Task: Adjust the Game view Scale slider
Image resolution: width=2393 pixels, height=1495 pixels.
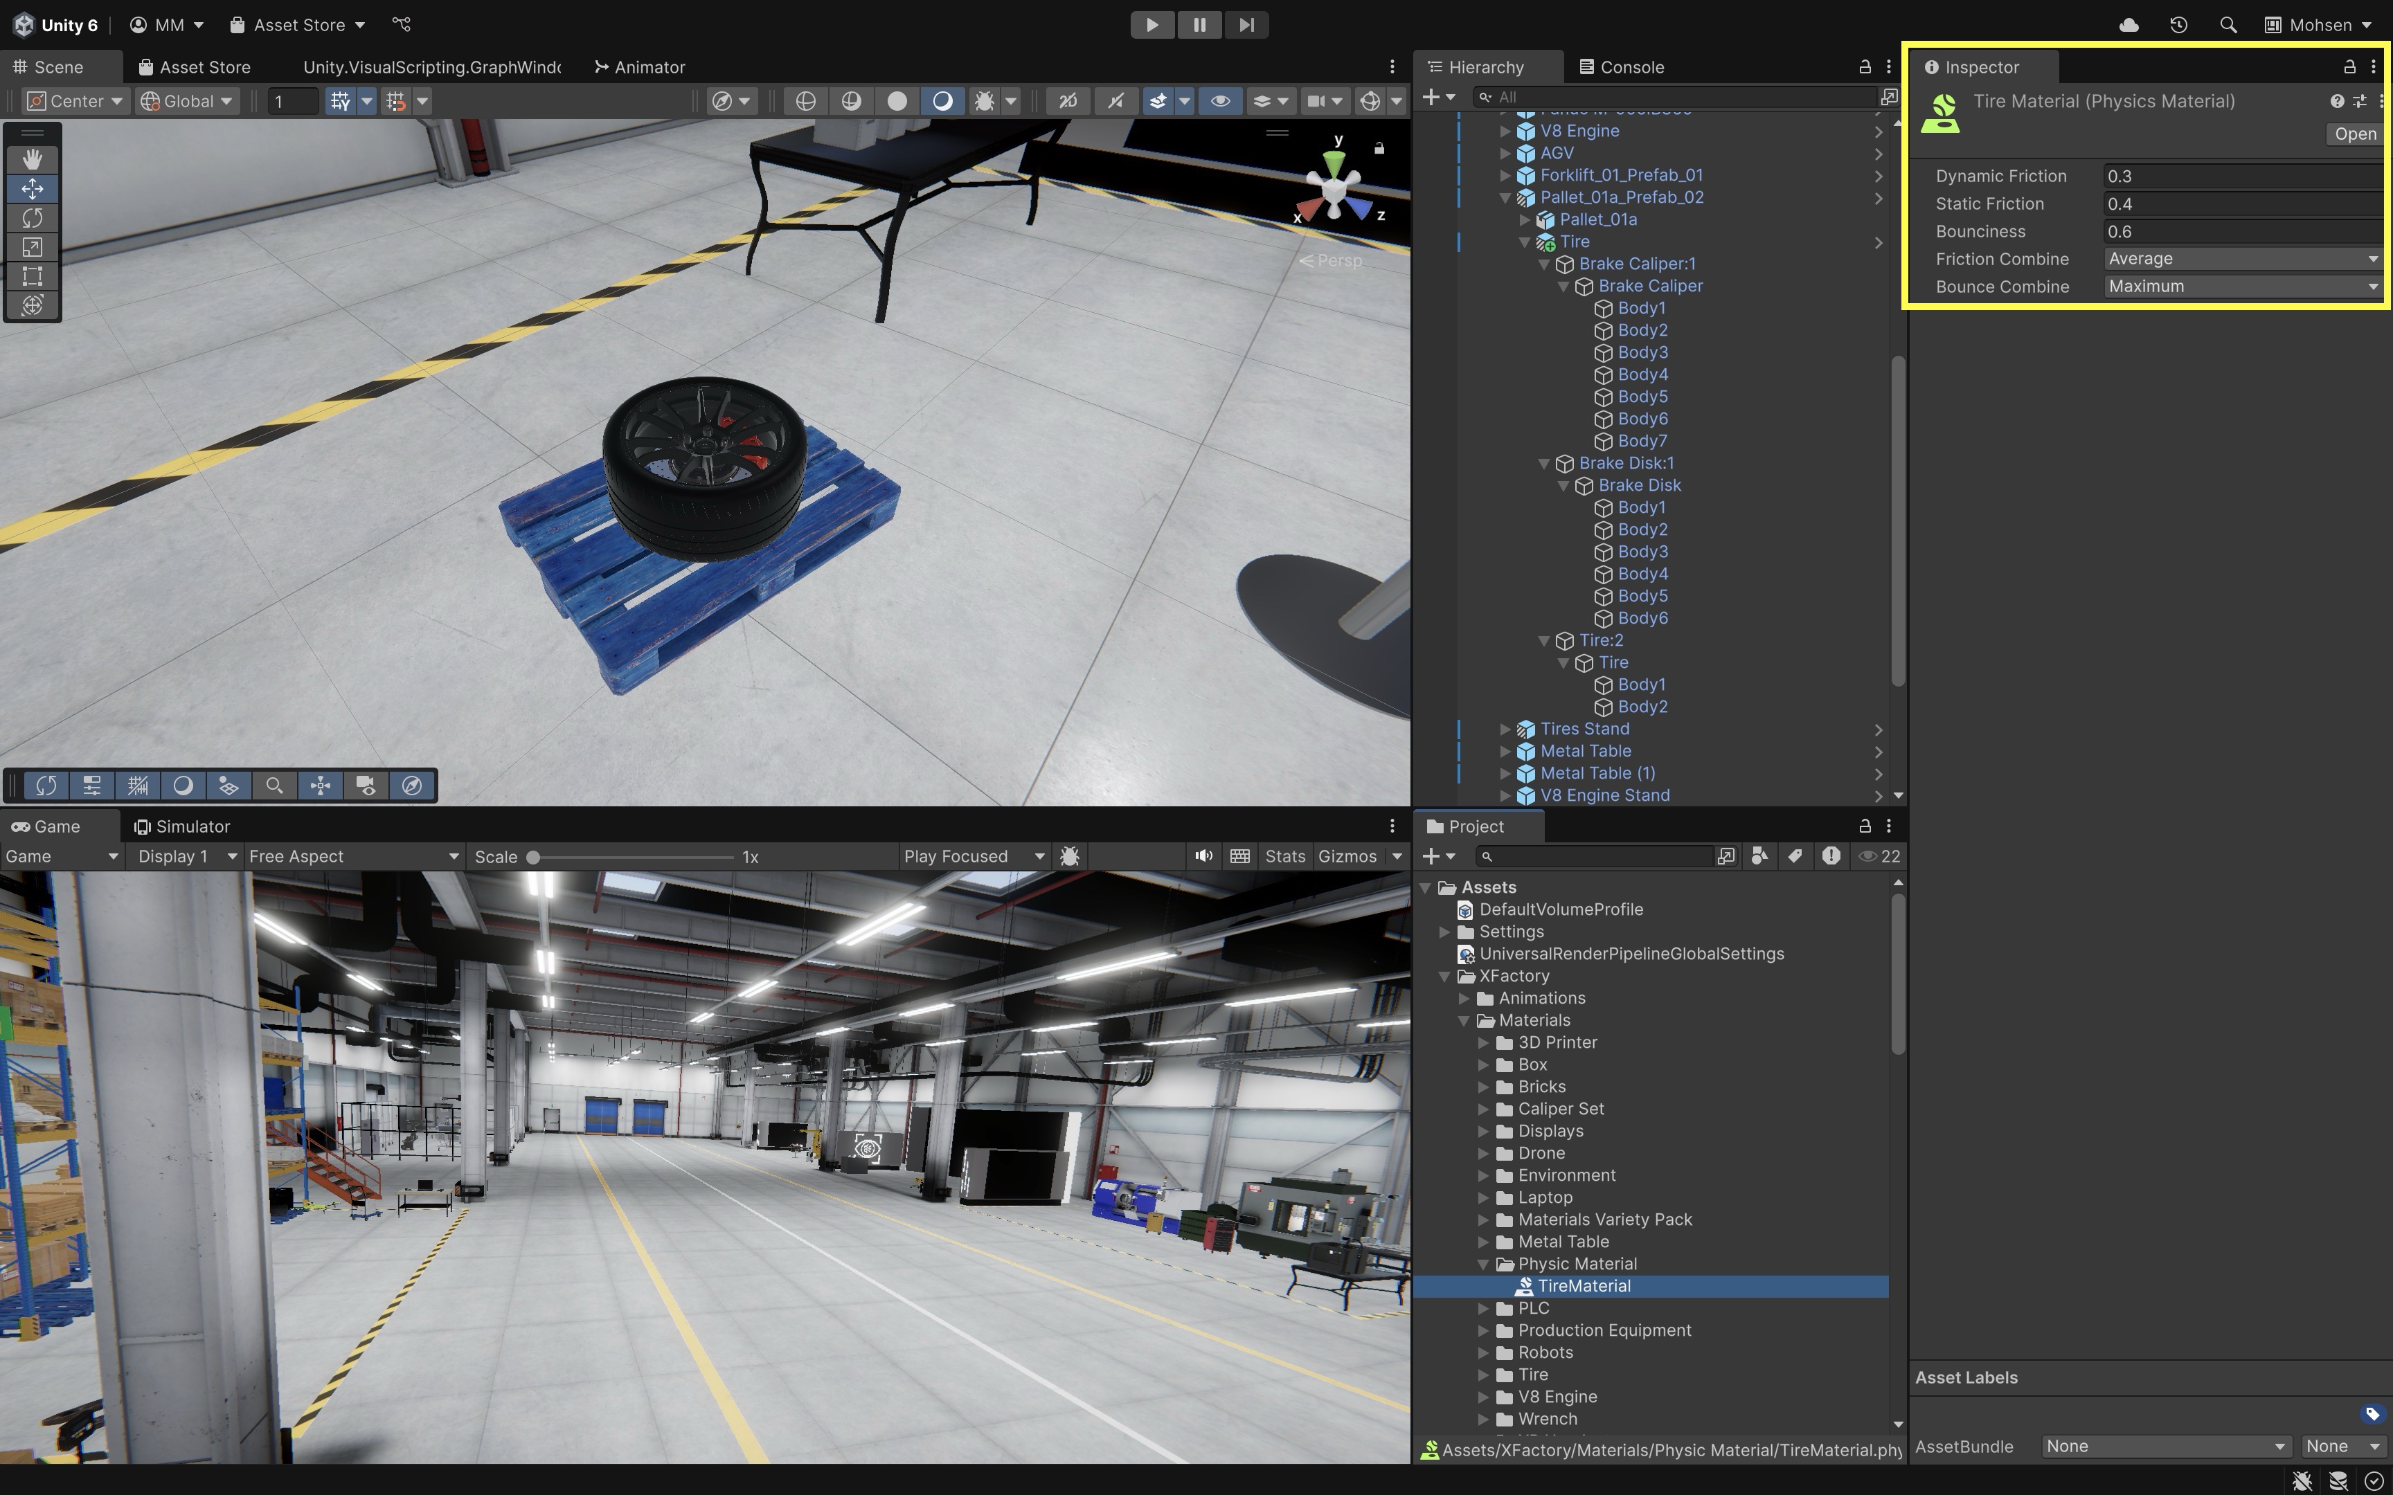Action: click(x=534, y=858)
